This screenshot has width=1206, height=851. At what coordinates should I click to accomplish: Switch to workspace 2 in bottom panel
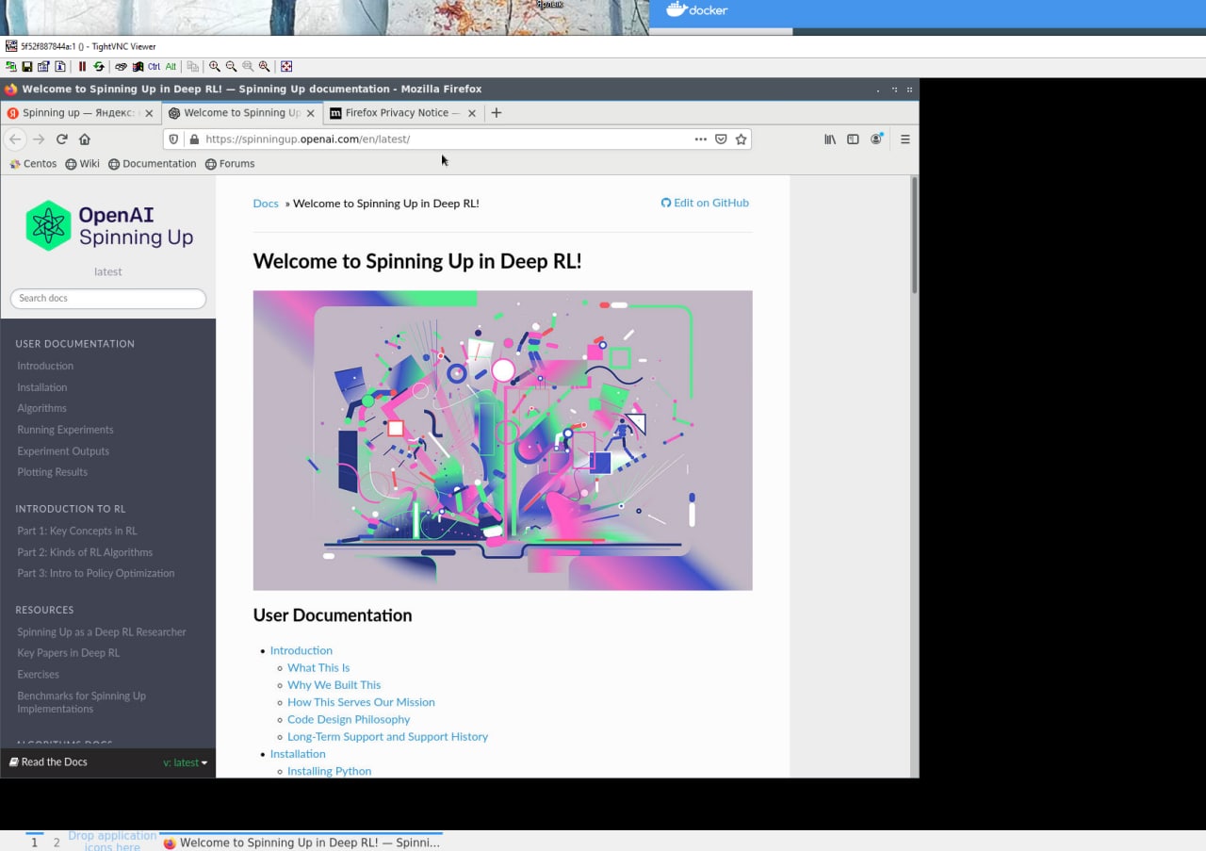point(57,843)
